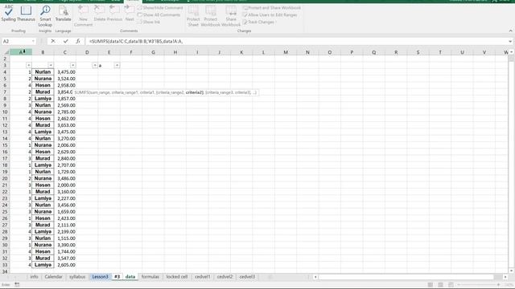Select the row 20 header
The height and width of the screenshot is (289, 515).
point(5,178)
